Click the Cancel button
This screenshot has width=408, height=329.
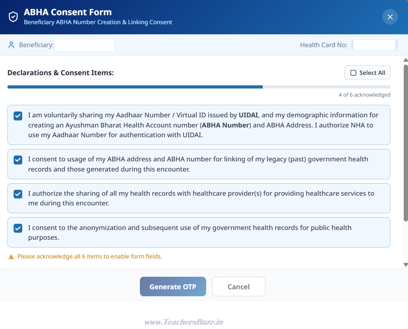pyautogui.click(x=238, y=287)
